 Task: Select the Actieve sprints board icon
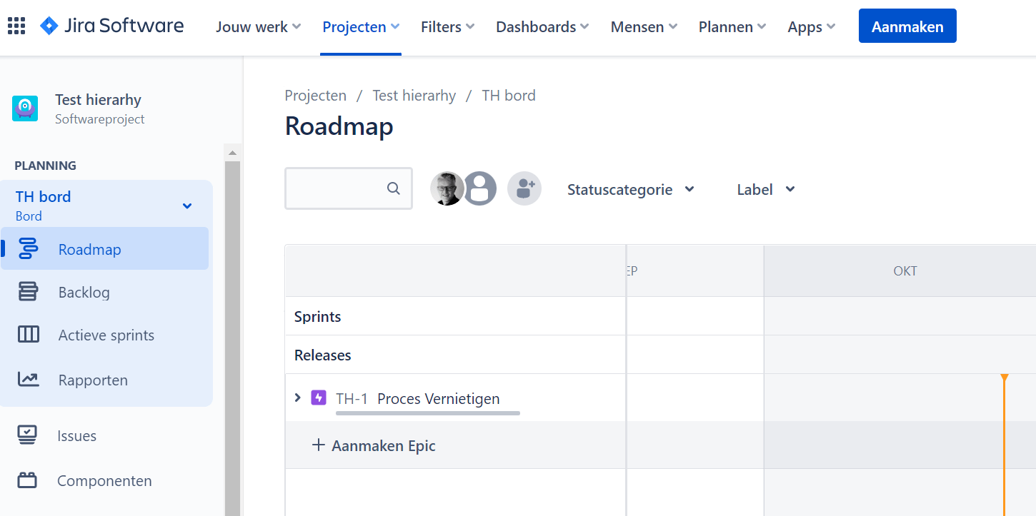point(28,335)
